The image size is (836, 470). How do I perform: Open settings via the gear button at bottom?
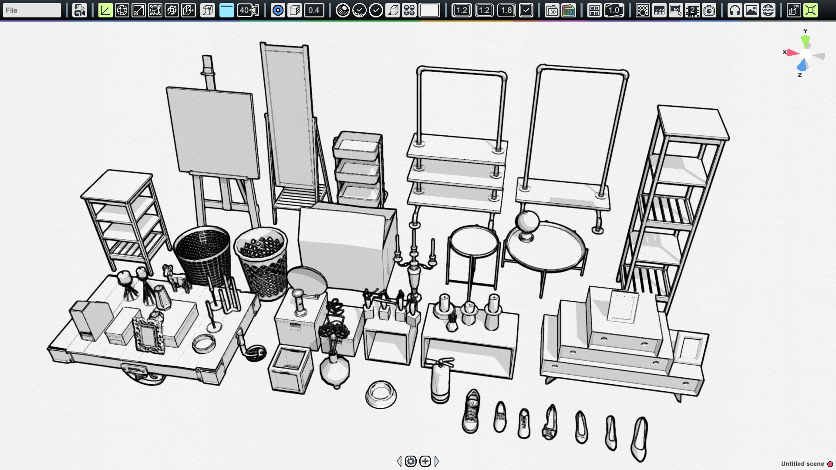(411, 461)
